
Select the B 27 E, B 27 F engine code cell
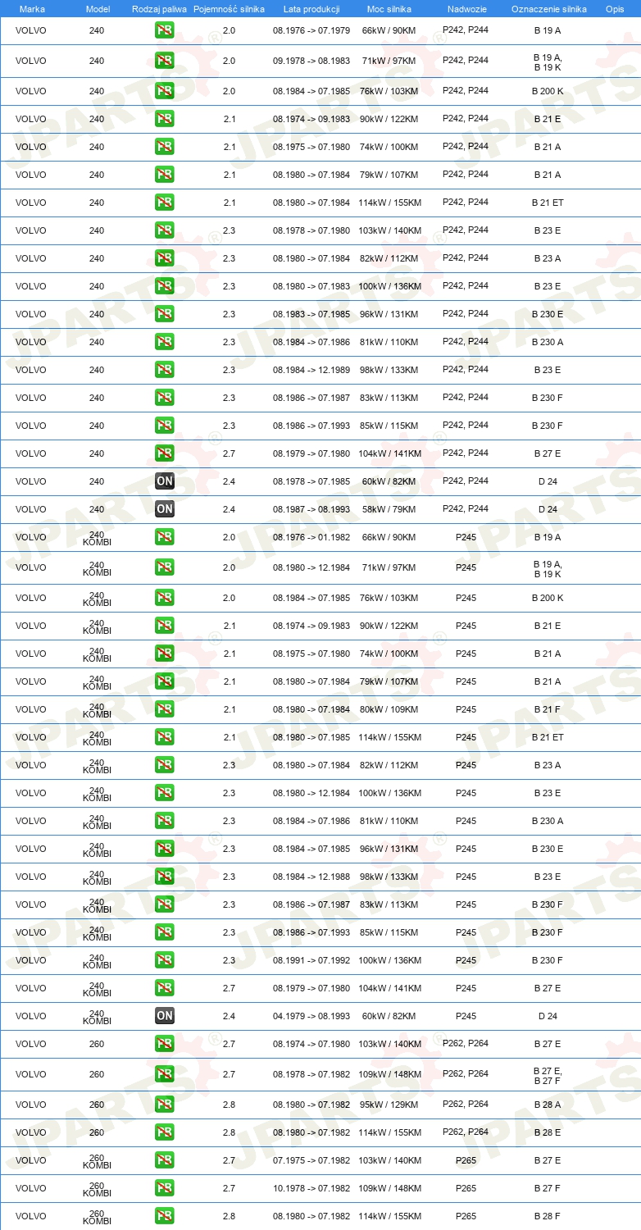point(548,1074)
